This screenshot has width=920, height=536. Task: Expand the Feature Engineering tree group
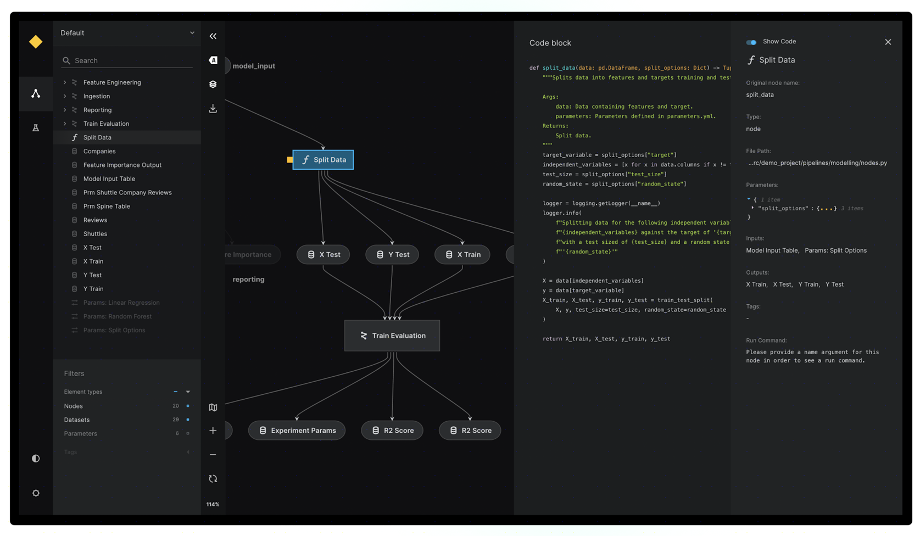point(65,82)
